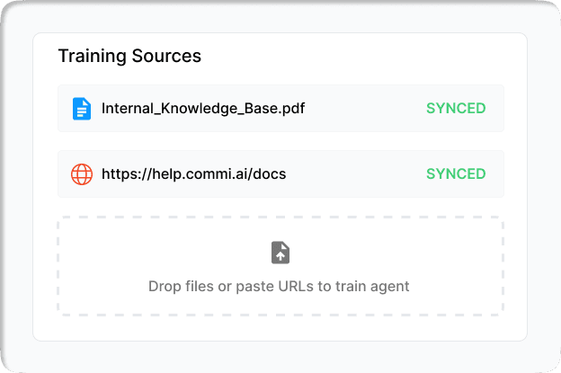Click the orange globe URL icon
The image size is (561, 373).
[82, 173]
